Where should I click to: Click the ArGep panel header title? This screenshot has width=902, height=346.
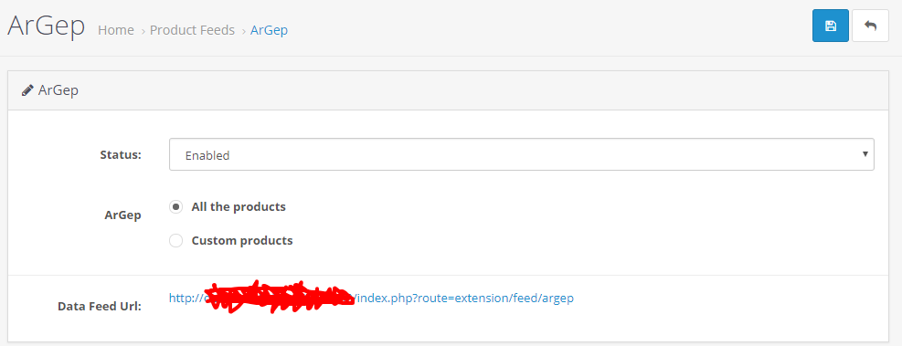click(x=58, y=90)
